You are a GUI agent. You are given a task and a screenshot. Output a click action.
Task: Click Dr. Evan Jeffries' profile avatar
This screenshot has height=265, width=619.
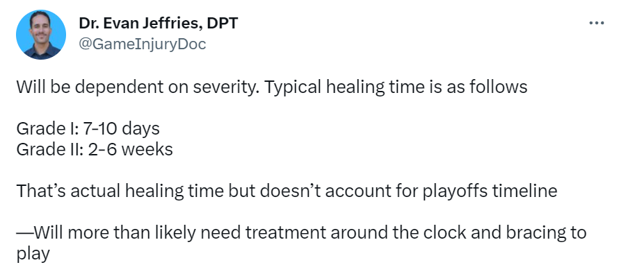(x=40, y=35)
